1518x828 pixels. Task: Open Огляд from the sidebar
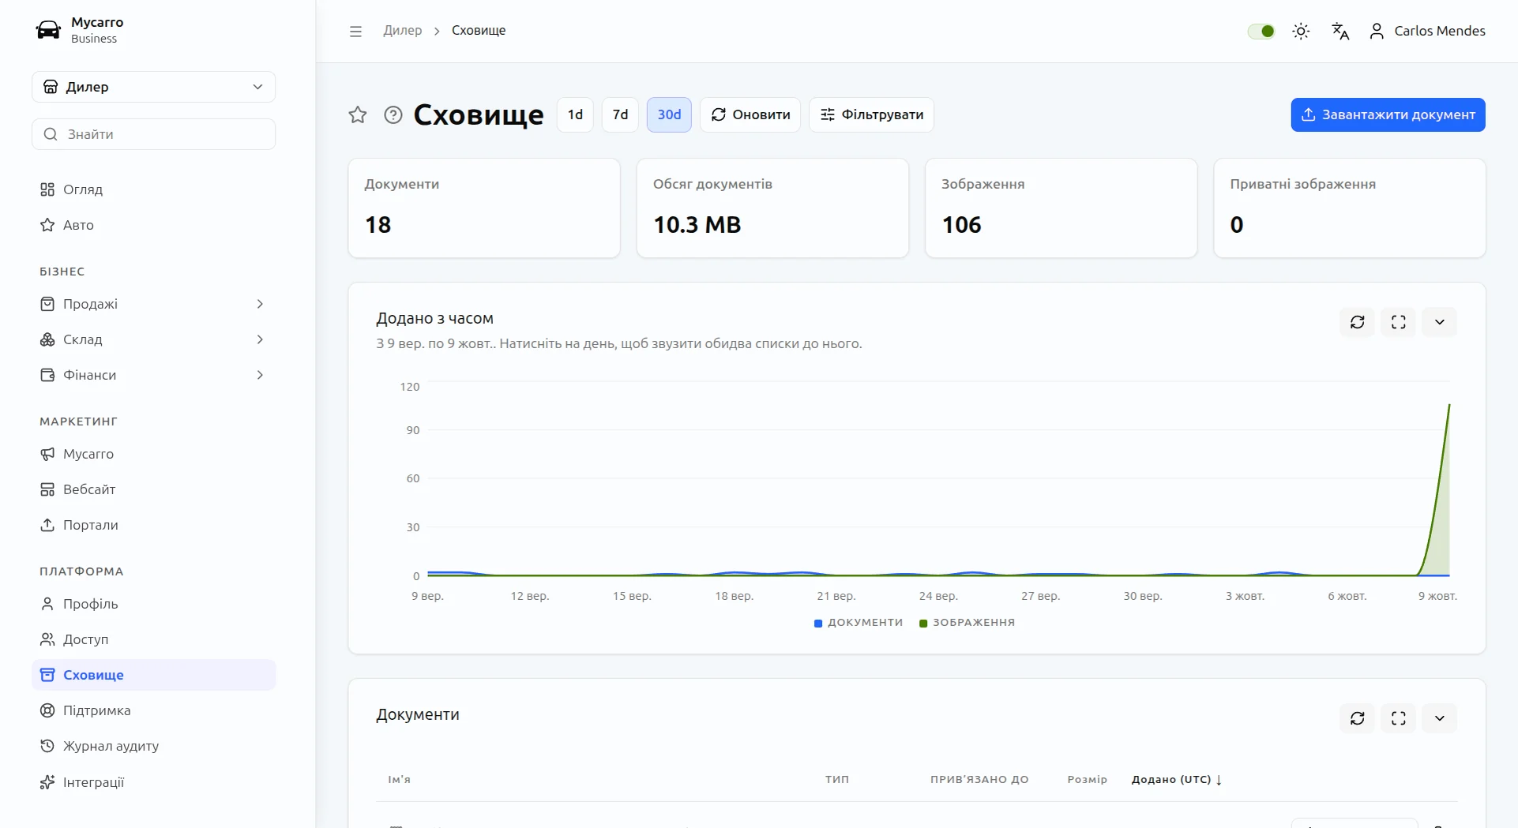(154, 189)
